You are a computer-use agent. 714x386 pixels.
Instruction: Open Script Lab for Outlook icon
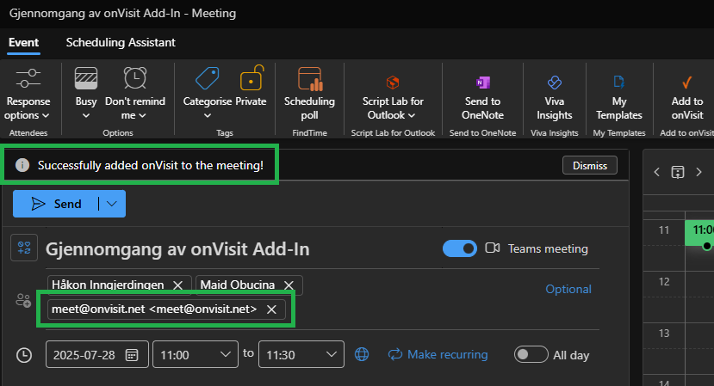(x=393, y=83)
